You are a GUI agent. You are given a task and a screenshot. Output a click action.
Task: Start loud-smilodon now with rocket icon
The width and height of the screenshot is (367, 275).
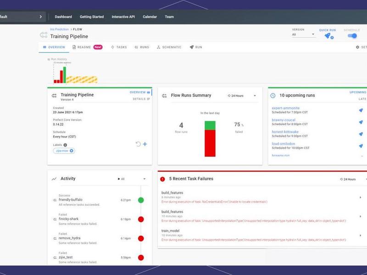point(361,146)
